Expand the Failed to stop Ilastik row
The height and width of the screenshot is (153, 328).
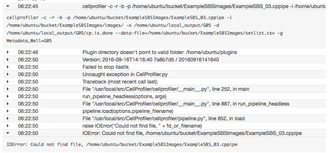click(7, 67)
